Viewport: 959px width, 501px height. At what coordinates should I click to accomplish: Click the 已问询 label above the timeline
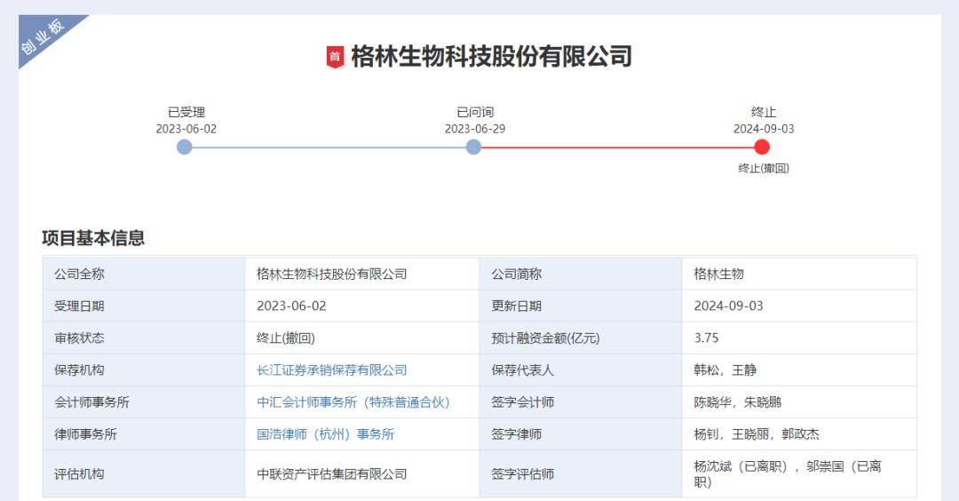click(x=475, y=112)
